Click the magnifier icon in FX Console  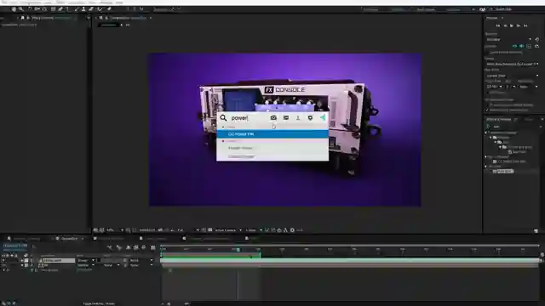pyautogui.click(x=223, y=118)
